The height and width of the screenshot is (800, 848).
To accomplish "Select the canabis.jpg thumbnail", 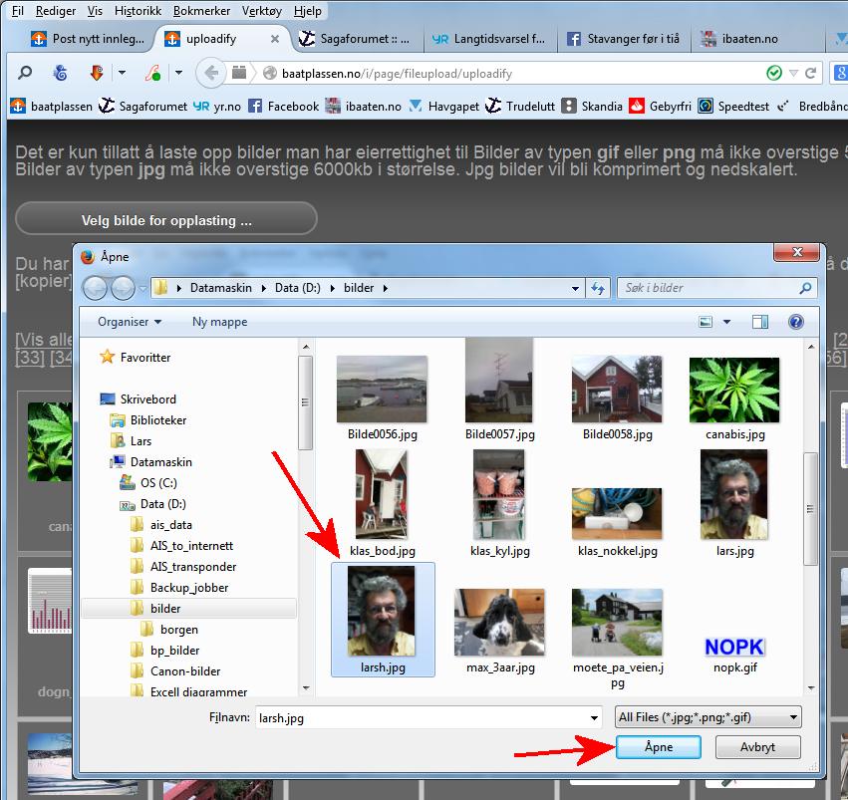I will coord(734,391).
